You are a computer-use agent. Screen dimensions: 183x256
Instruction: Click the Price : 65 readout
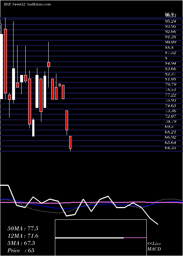point(21,251)
